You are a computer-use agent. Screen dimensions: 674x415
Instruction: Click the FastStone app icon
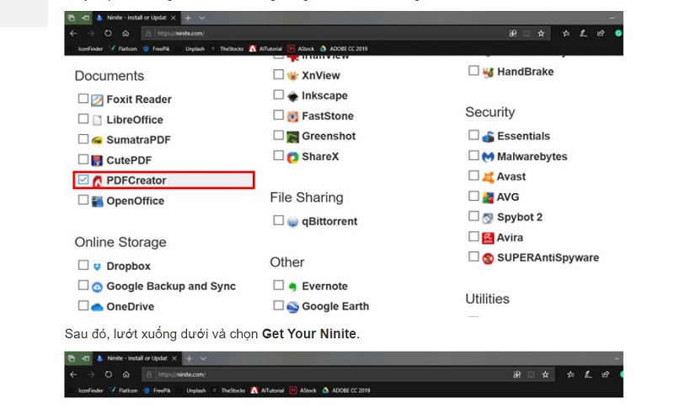292,116
